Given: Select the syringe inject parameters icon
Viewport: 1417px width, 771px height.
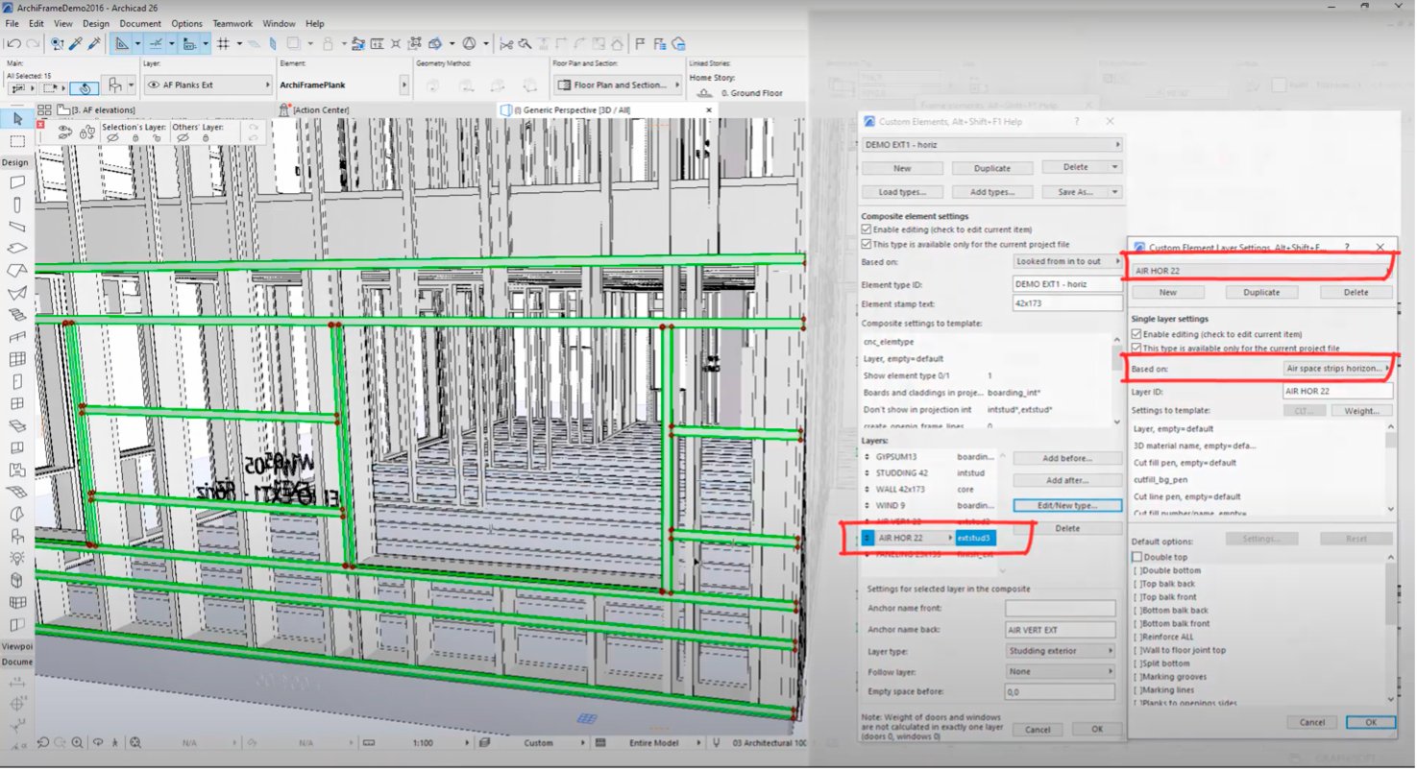Looking at the screenshot, I should pyautogui.click(x=94, y=43).
